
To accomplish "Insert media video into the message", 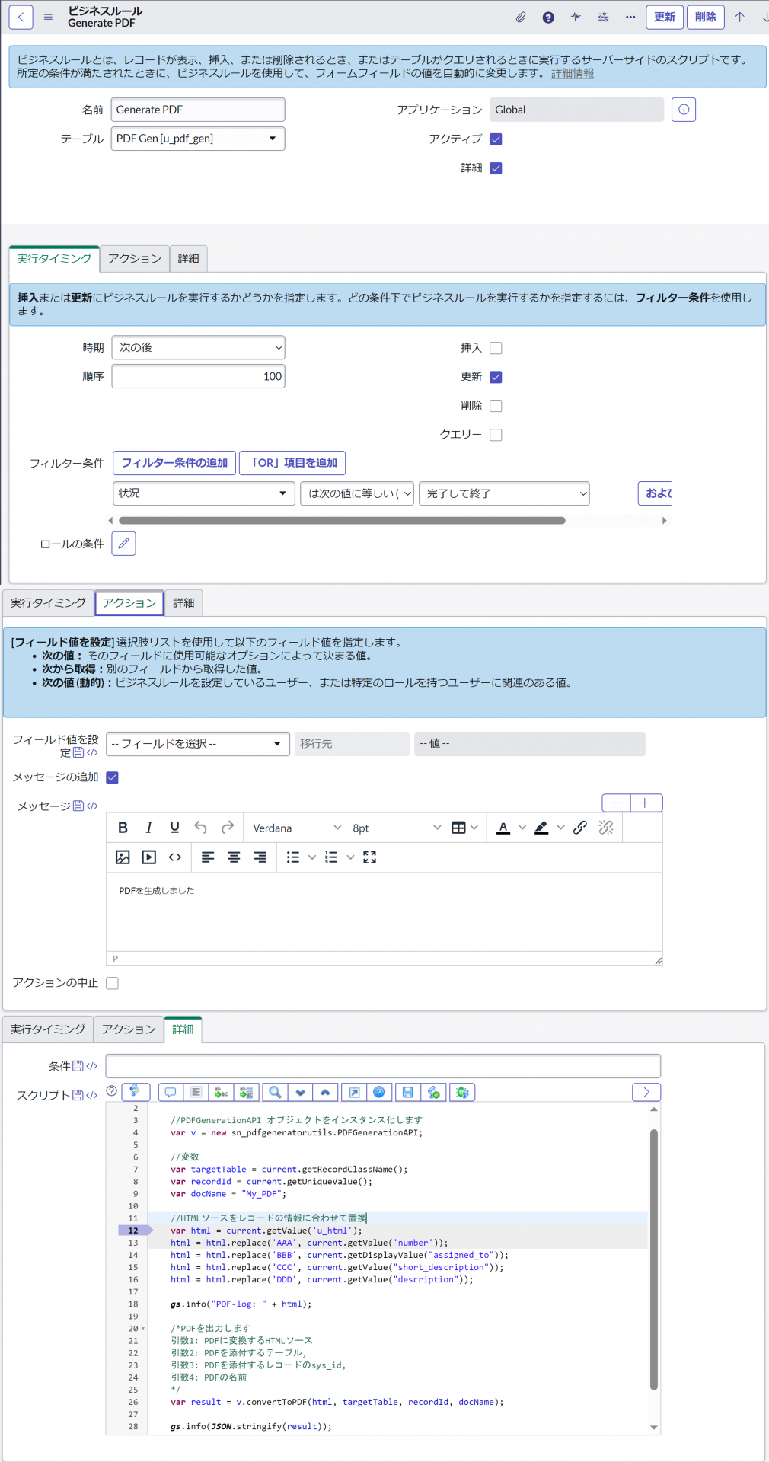I will point(149,857).
